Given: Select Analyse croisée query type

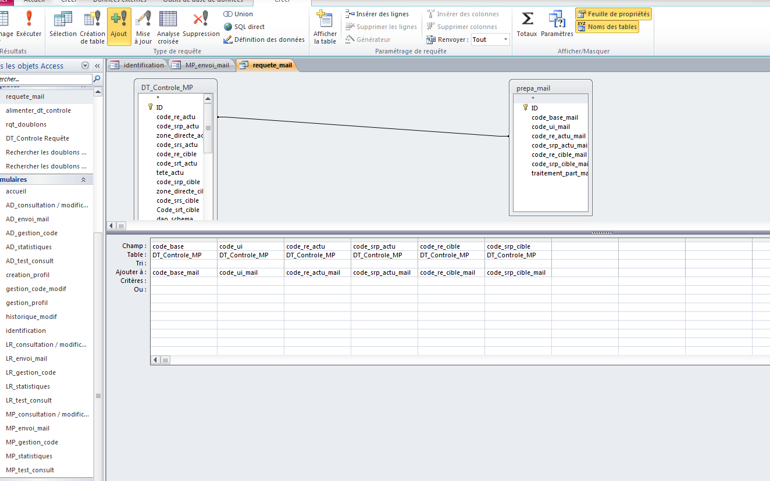Looking at the screenshot, I should pos(168,26).
